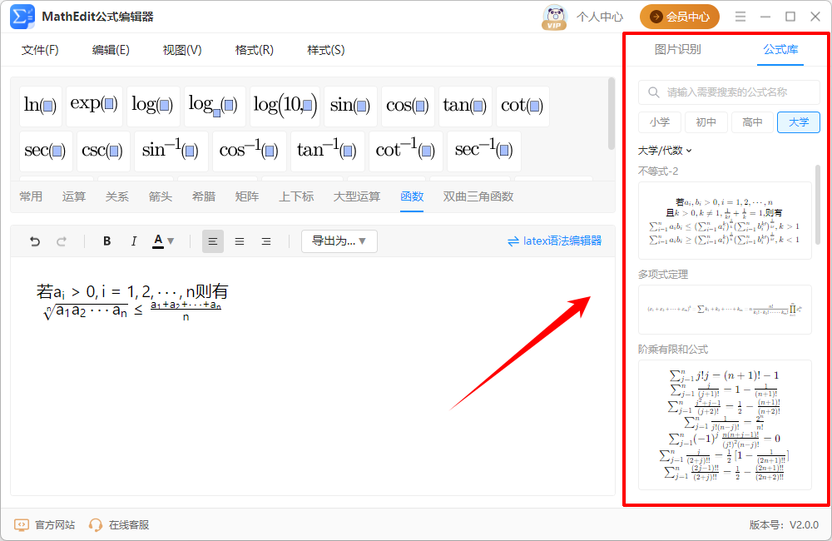Open the 视图(V) menu
The height and width of the screenshot is (541, 832).
tap(182, 51)
